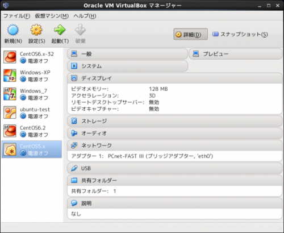This screenshot has width=284, height=233.
Task: Expand the オーディオ section header
Action: point(174,133)
